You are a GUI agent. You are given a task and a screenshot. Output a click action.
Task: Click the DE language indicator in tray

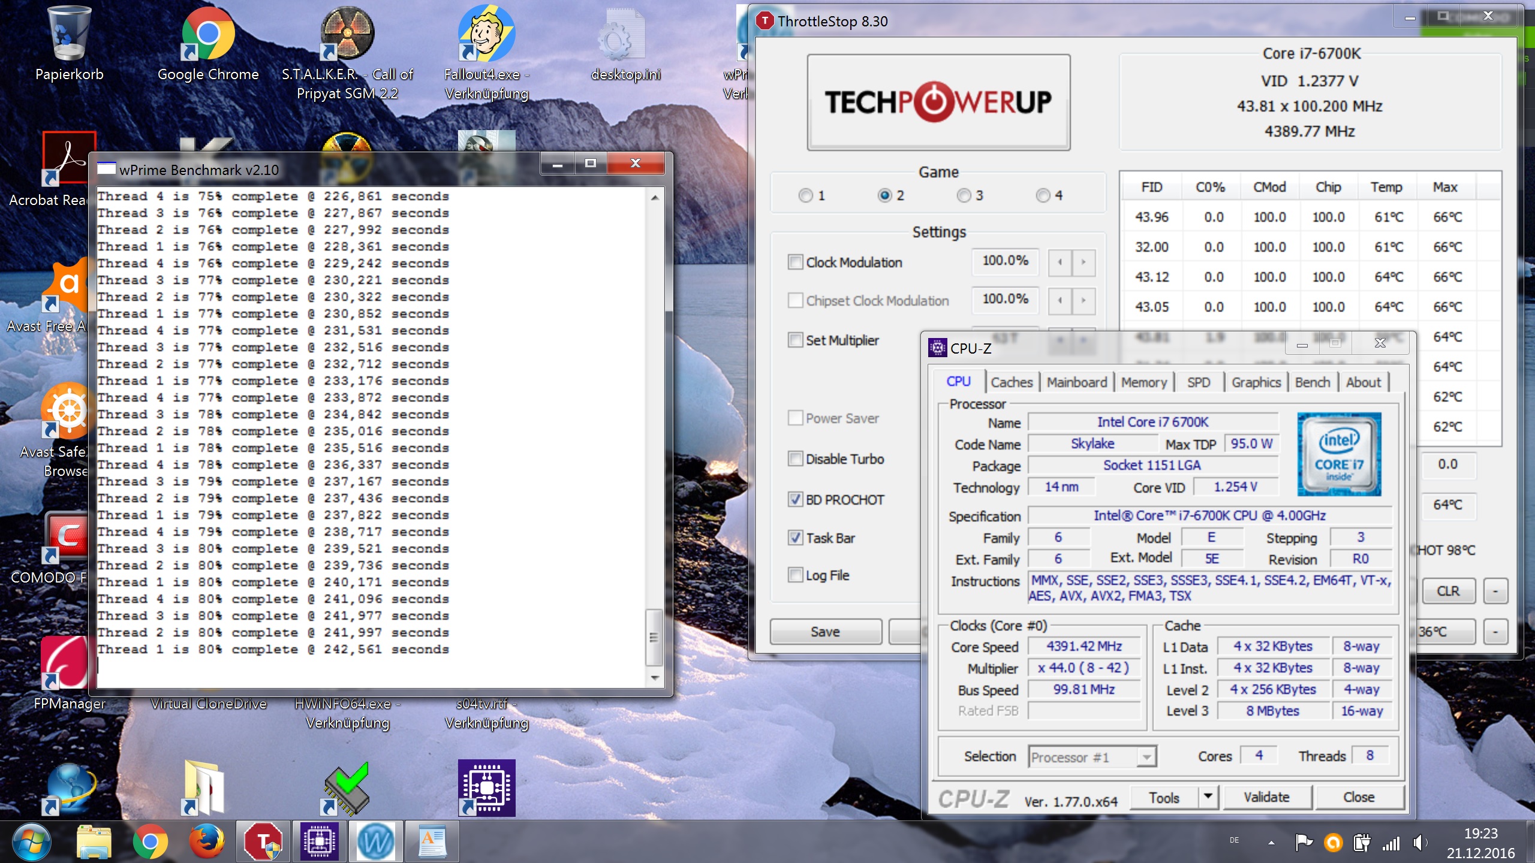1235,840
